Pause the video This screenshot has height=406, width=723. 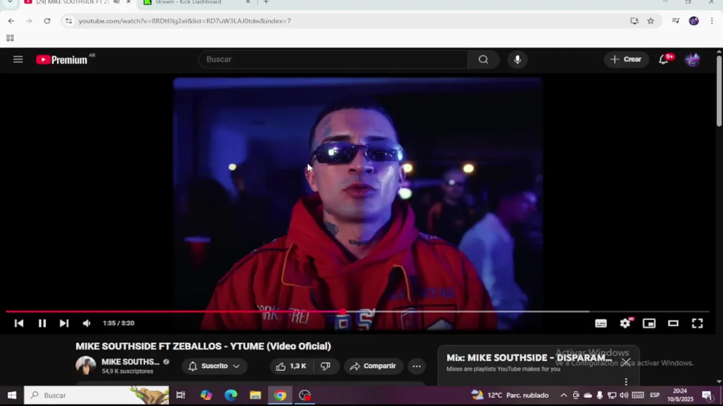[x=42, y=323]
